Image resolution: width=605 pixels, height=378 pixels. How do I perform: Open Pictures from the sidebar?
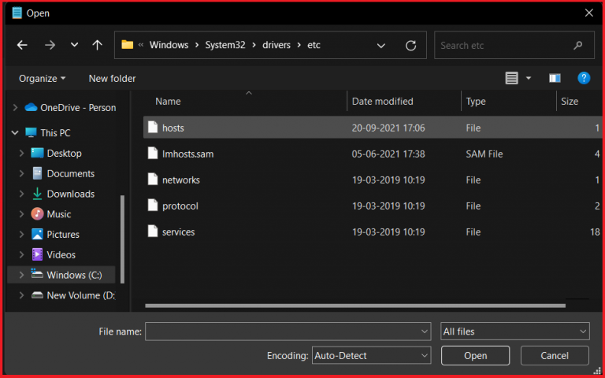pyautogui.click(x=55, y=235)
